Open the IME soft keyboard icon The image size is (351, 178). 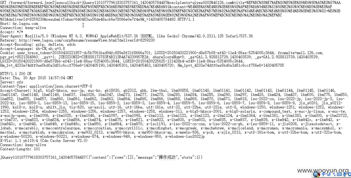(x=339, y=174)
